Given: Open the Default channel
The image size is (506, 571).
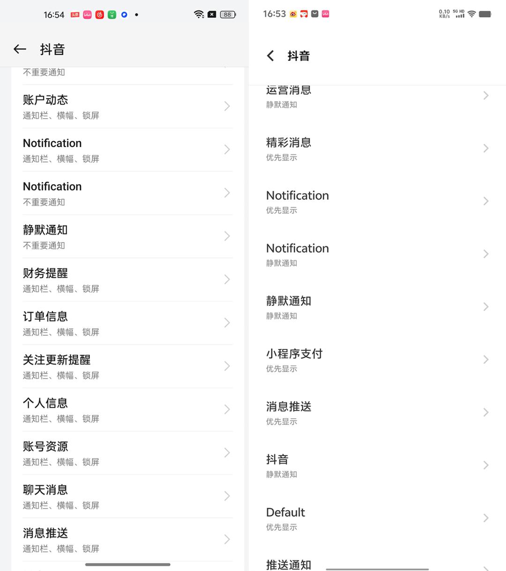Looking at the screenshot, I should tap(378, 518).
